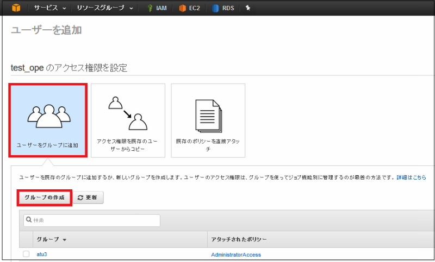Open the AdministratorAccess policy link
The image size is (435, 262).
click(x=235, y=254)
